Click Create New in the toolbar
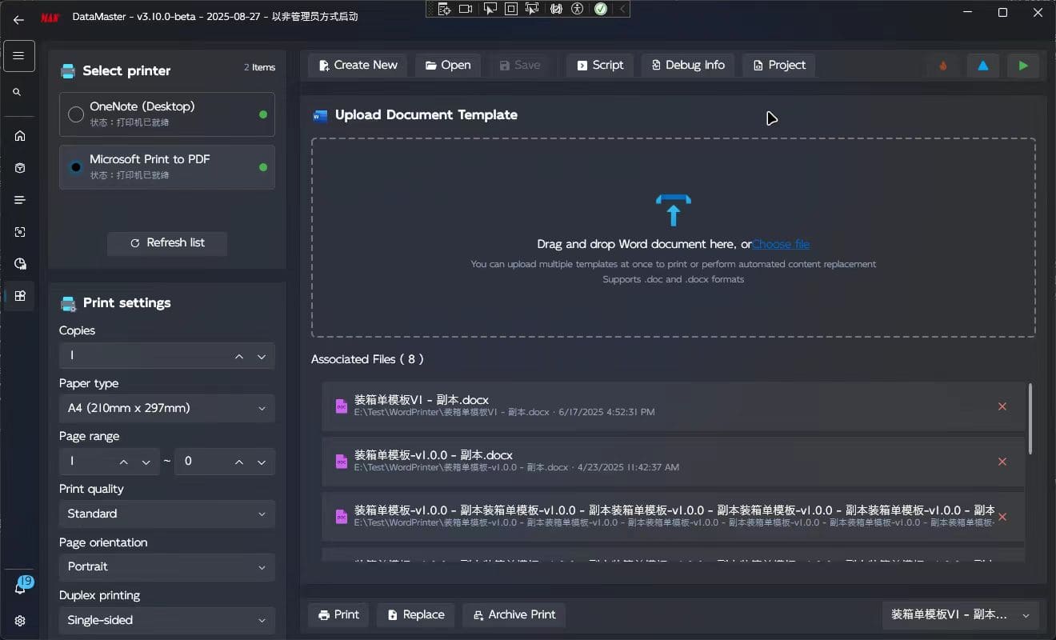1056x640 pixels. [x=358, y=65]
